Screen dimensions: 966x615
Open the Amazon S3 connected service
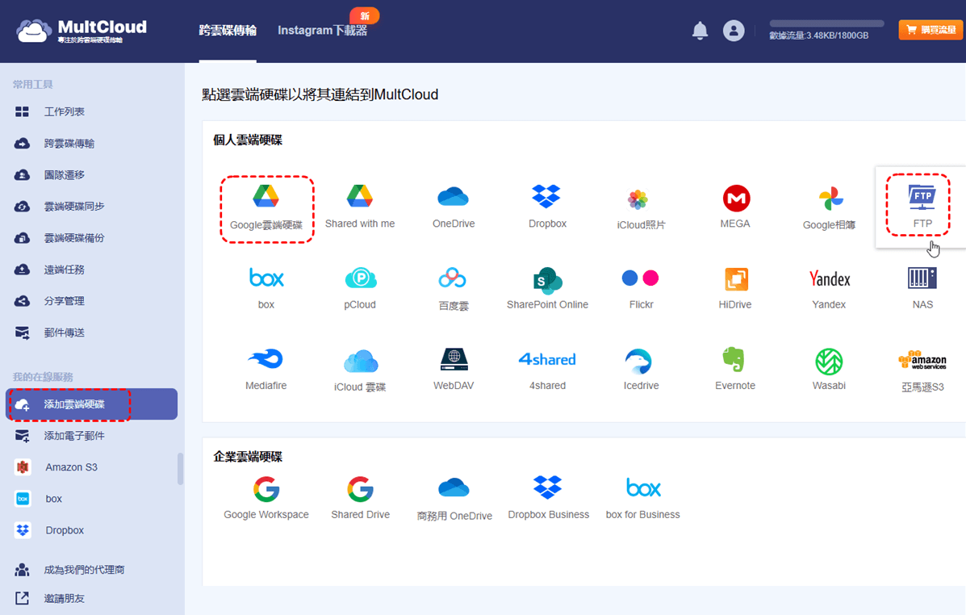71,467
